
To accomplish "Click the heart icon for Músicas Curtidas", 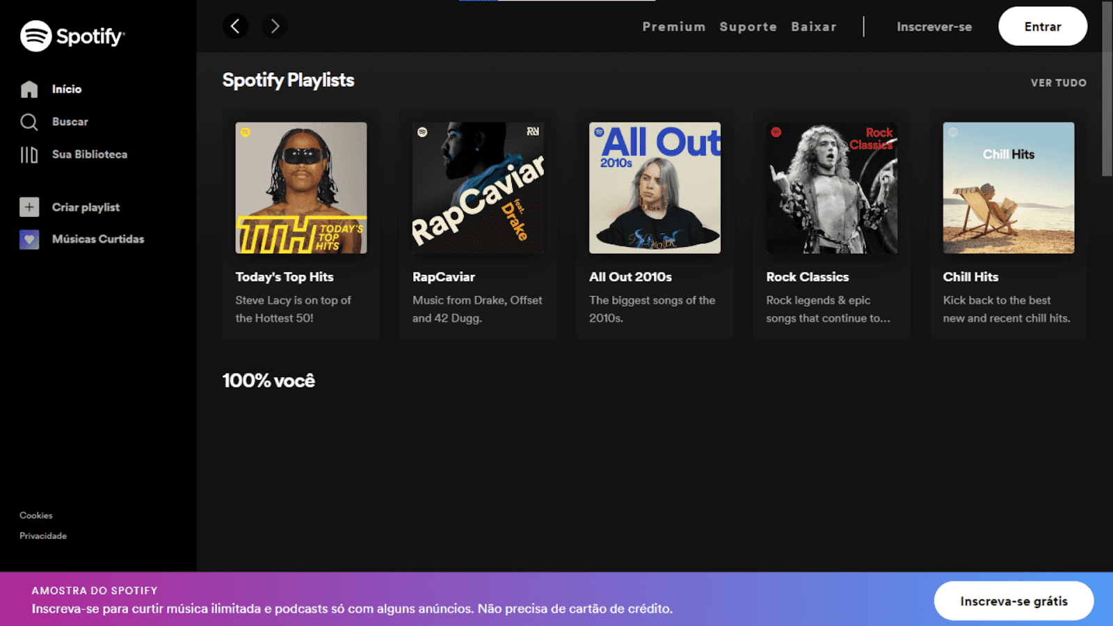I will point(29,239).
